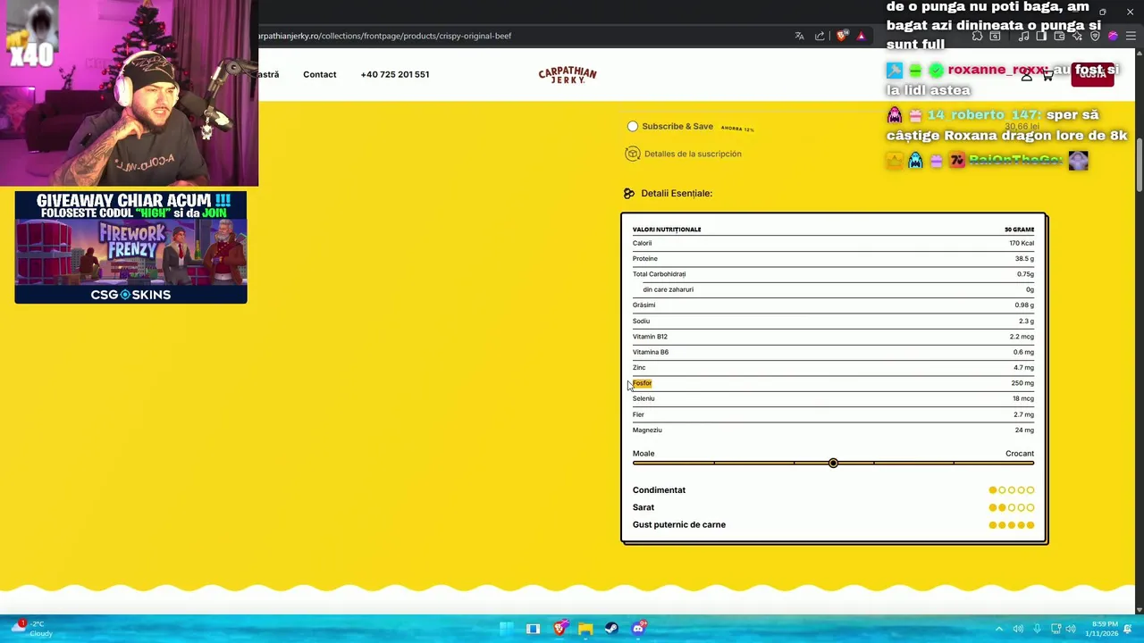This screenshot has height=643, width=1144.
Task: Expand hidden system tray icons chevron
Action: click(1001, 629)
